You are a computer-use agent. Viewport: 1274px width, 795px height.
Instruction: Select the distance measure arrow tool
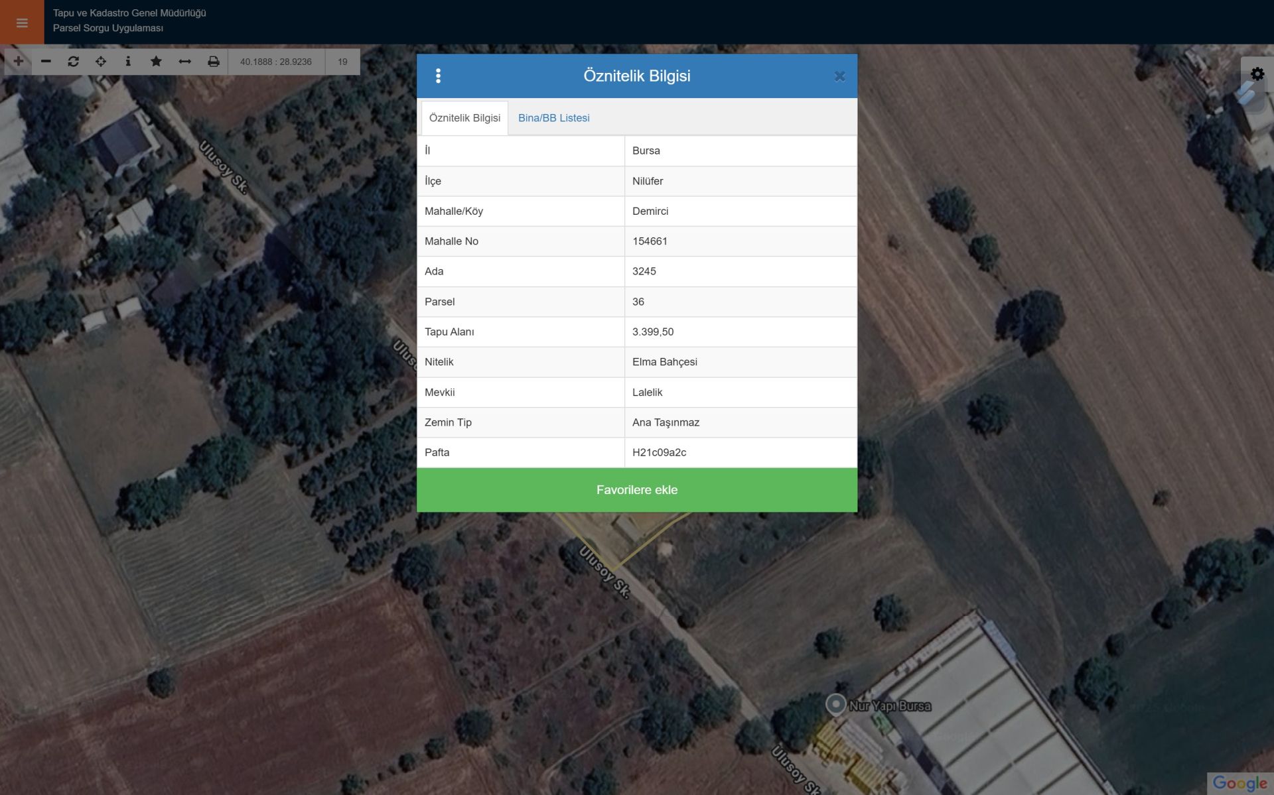click(x=184, y=61)
